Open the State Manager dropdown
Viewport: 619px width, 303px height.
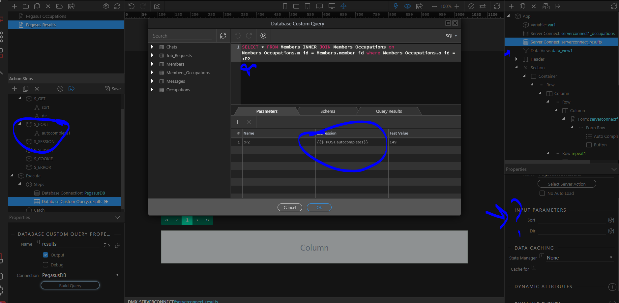coord(579,258)
